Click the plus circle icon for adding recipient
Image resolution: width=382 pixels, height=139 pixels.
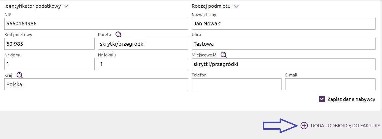tap(304, 126)
